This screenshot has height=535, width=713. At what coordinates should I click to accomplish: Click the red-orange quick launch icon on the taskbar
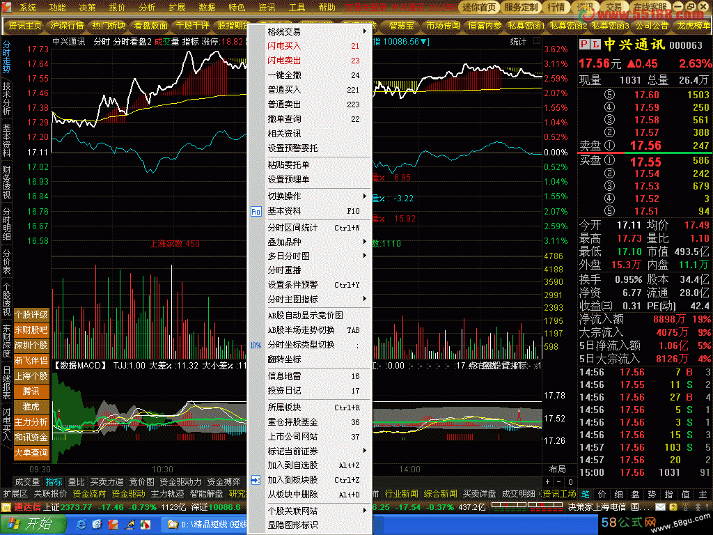[x=113, y=525]
